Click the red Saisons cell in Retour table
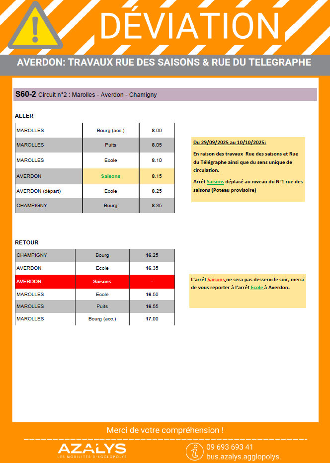This screenshot has width=330, height=463. click(x=102, y=281)
